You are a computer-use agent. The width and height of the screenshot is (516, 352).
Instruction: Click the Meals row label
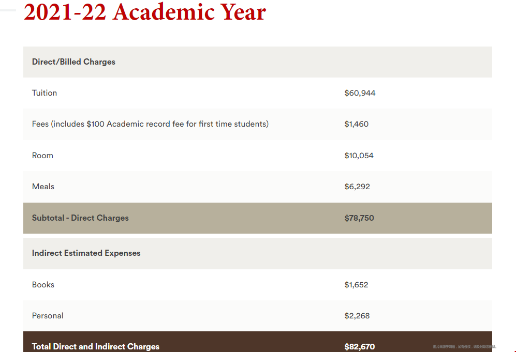click(x=43, y=187)
